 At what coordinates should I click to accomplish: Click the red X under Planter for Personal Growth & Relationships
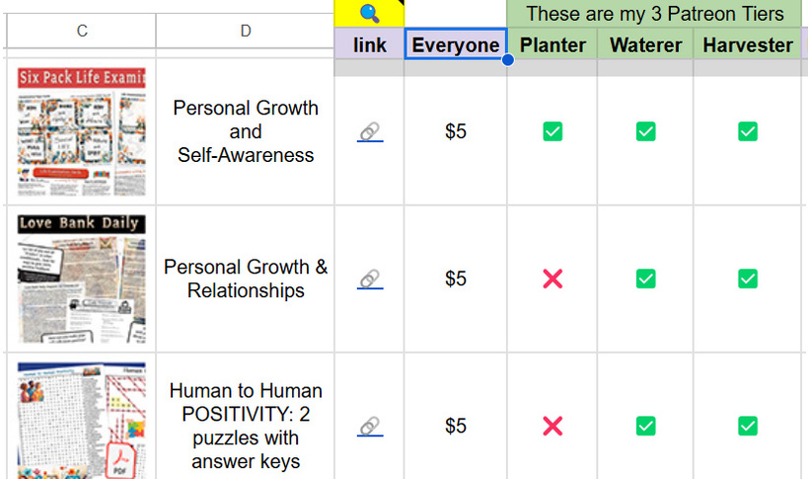(552, 279)
